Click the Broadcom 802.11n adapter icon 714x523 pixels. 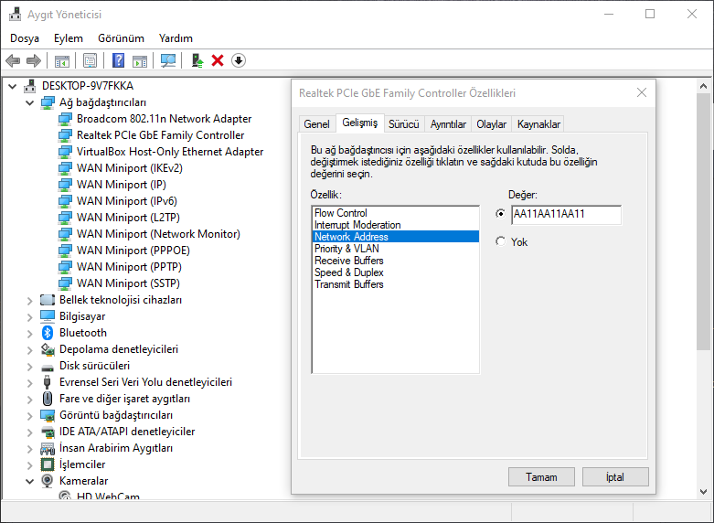pyautogui.click(x=65, y=119)
